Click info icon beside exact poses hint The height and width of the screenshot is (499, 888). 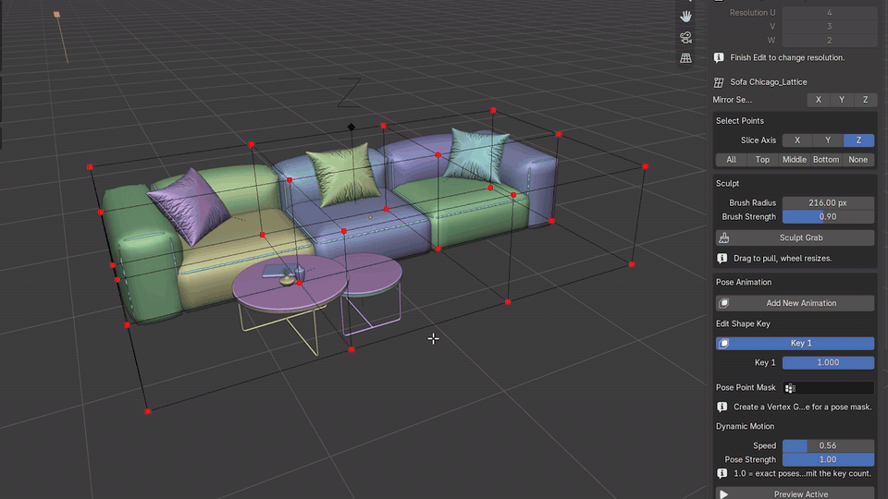click(x=722, y=473)
